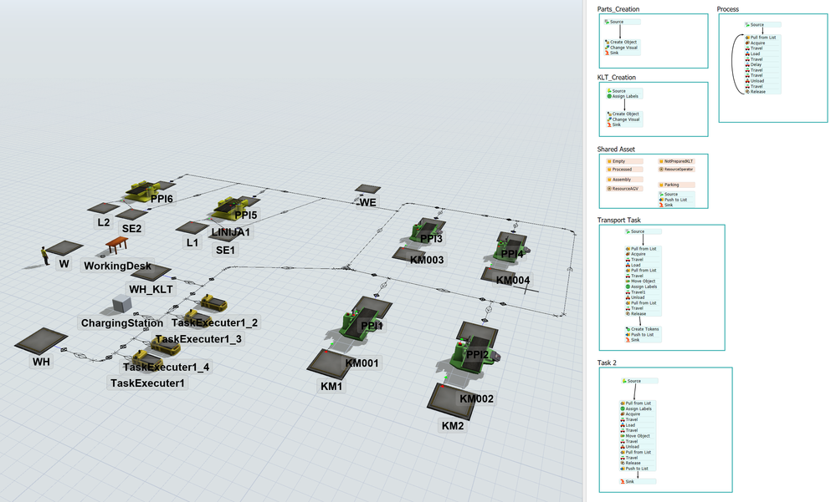Screen dimensions: 836x502
Task: Click the Sink activity in Task 2
Action: point(638,481)
